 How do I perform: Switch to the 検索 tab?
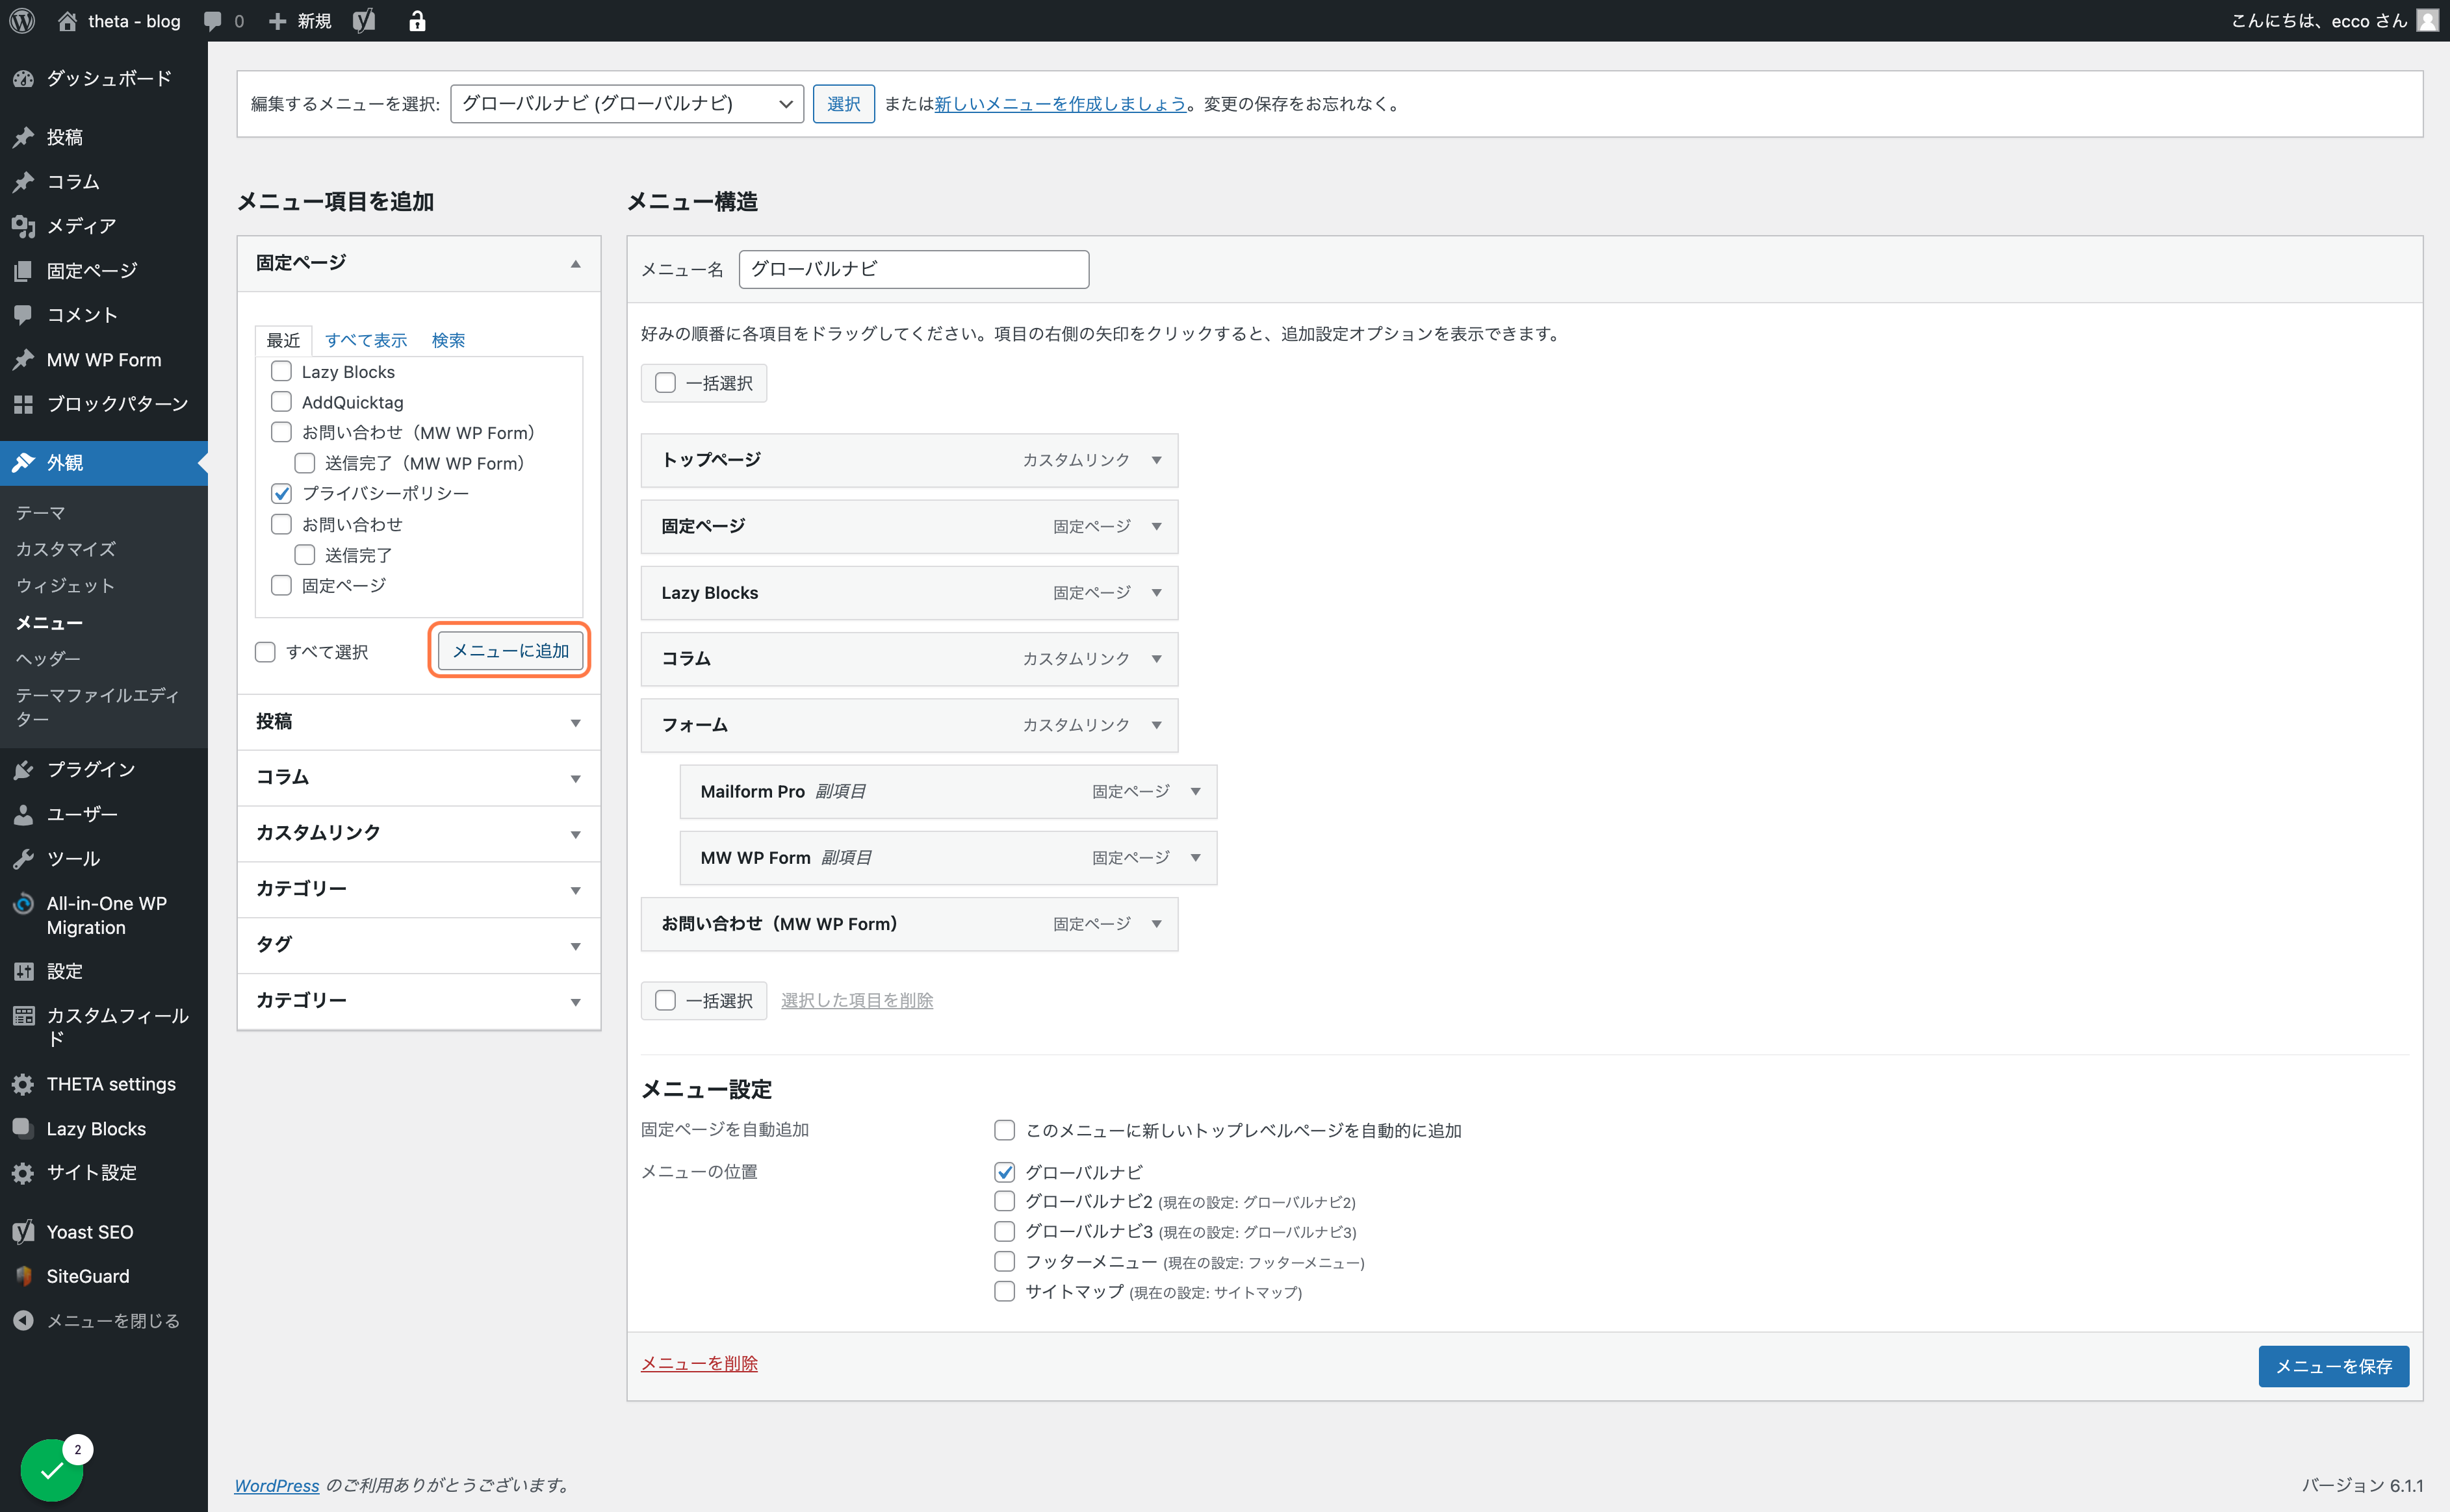point(448,340)
